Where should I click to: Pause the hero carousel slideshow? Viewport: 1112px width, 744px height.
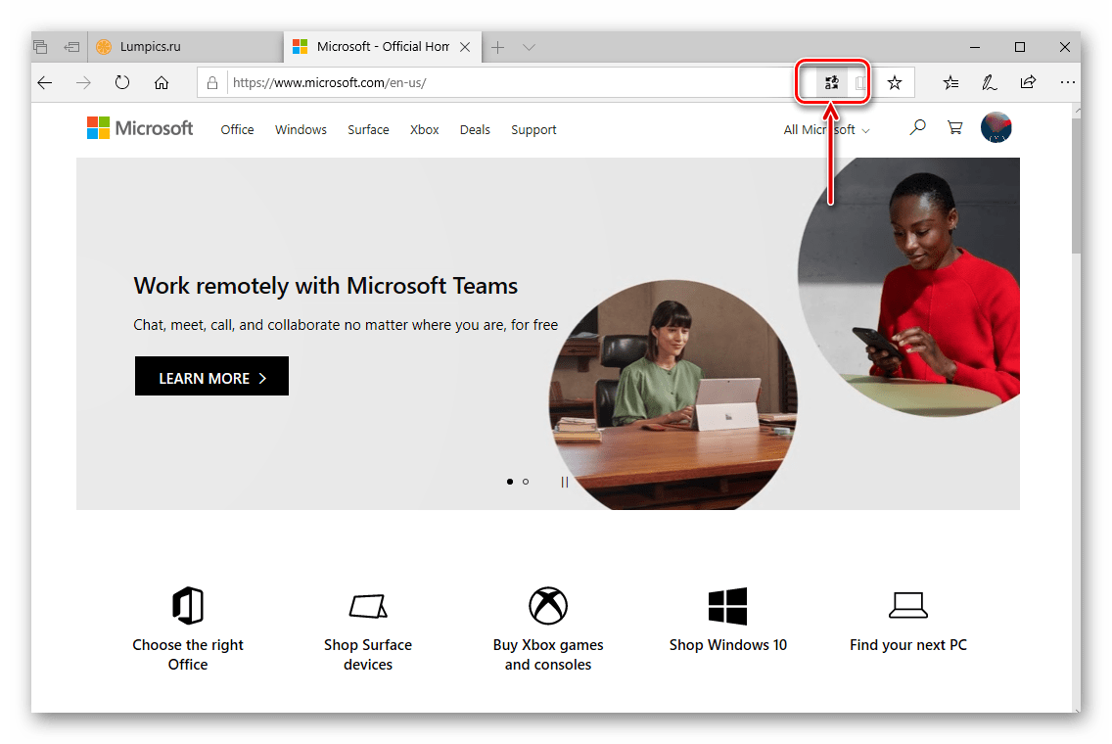click(564, 482)
